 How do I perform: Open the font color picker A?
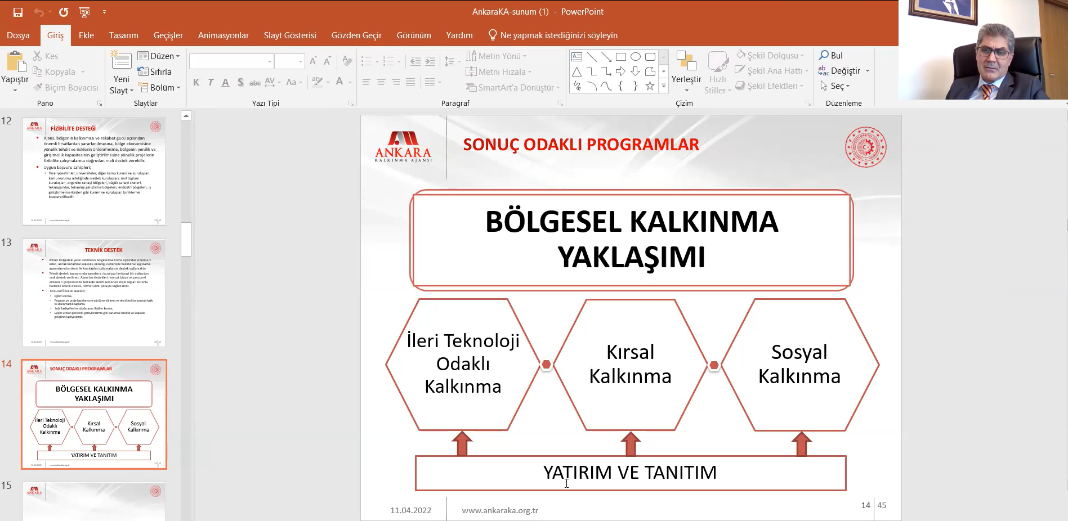tap(339, 82)
